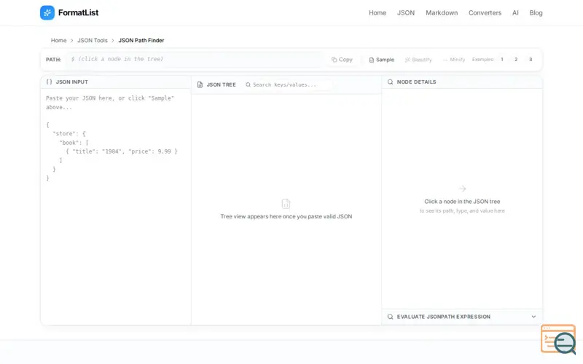Screen dimensions: 583x364
Task: Open the FormatList brand name link
Action: [x=79, y=12]
